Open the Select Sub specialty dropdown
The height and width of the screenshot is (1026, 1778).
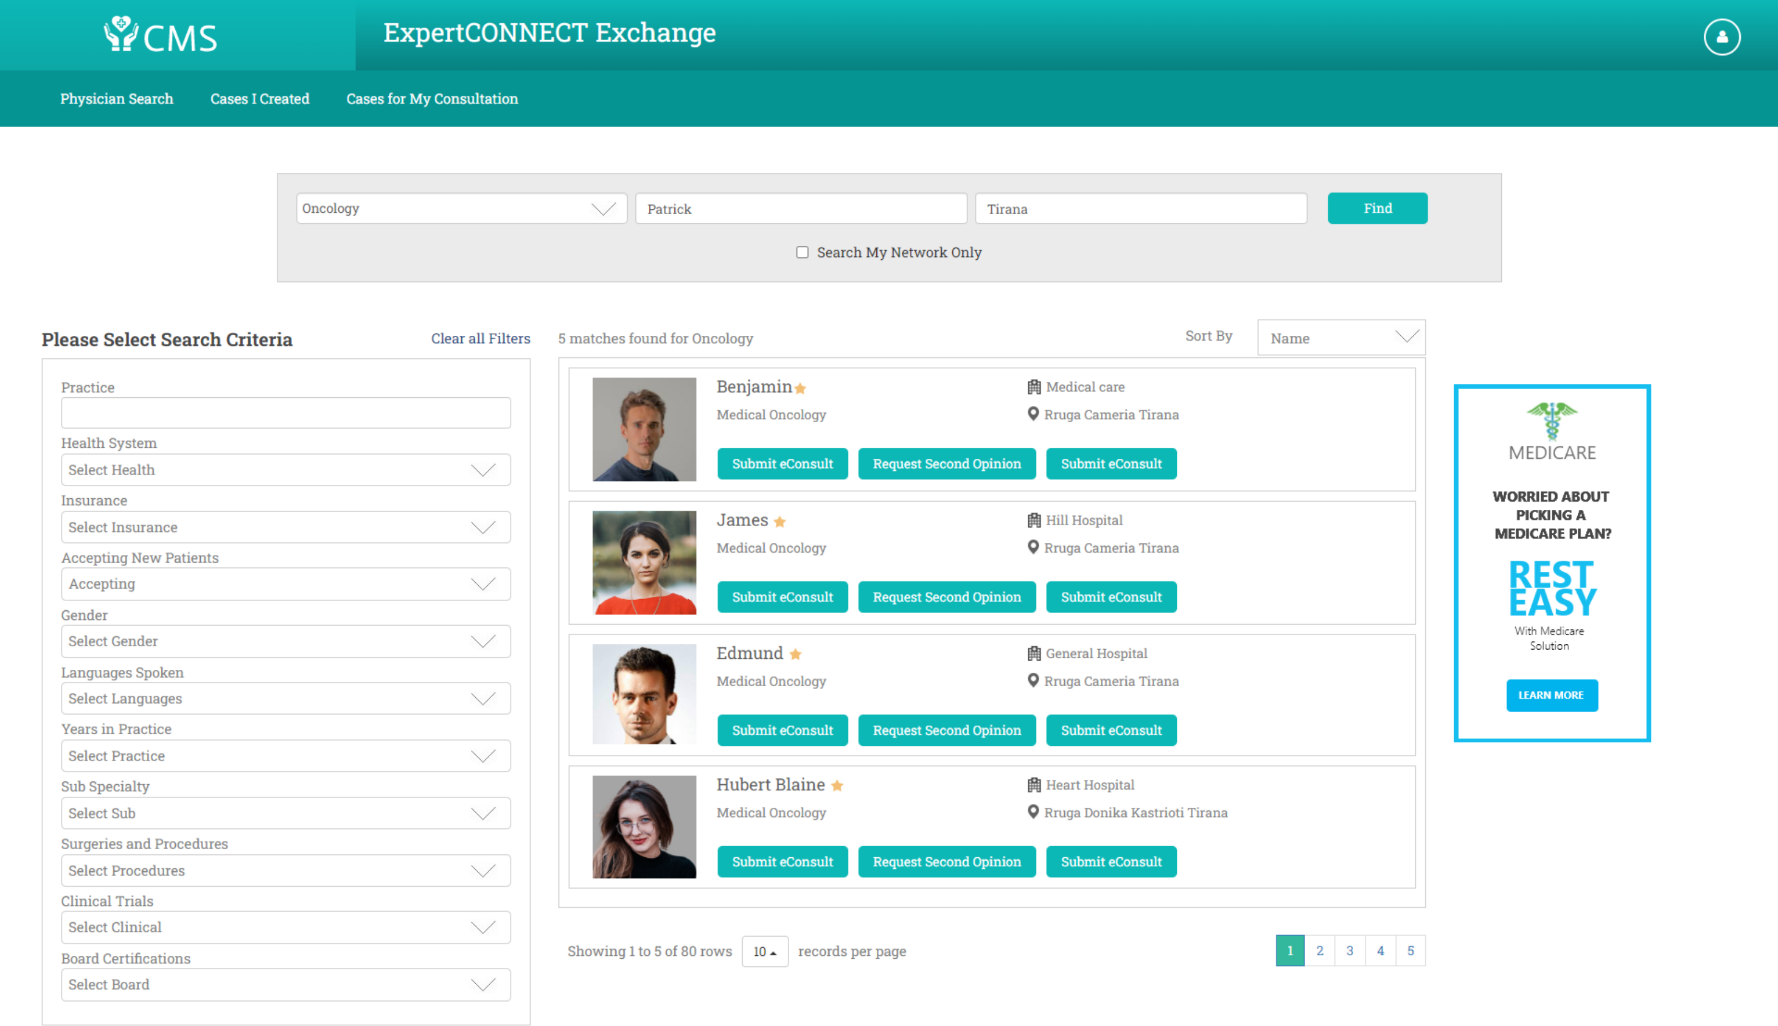(x=286, y=813)
